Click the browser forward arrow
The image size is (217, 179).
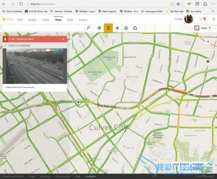pos(13,4)
